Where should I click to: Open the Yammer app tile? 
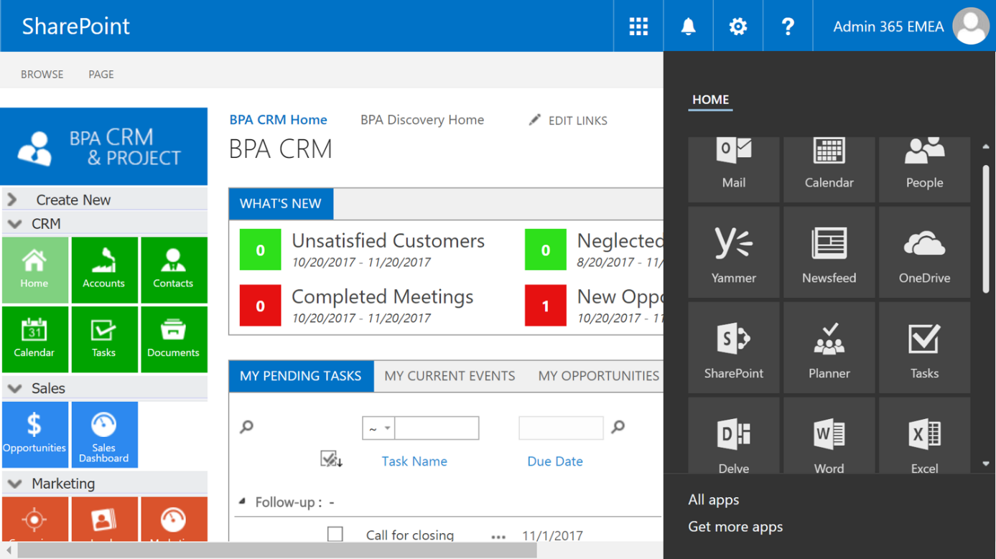click(733, 253)
